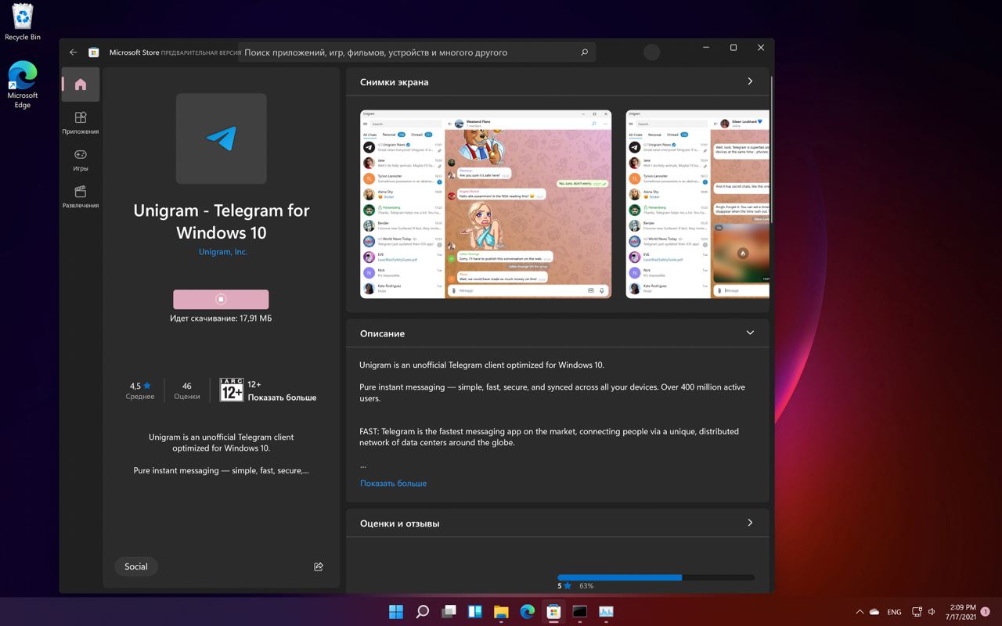1002x626 pixels.
Task: Open the Unigram, Inc. publisher link
Action: (x=223, y=252)
